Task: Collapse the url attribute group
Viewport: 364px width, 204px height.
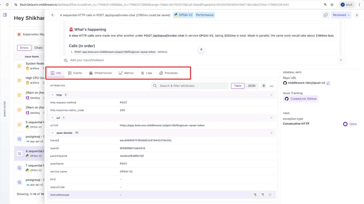Action: pos(52,118)
